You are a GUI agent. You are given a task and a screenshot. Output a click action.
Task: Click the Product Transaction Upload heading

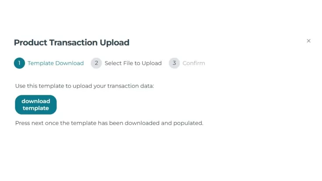click(x=71, y=42)
